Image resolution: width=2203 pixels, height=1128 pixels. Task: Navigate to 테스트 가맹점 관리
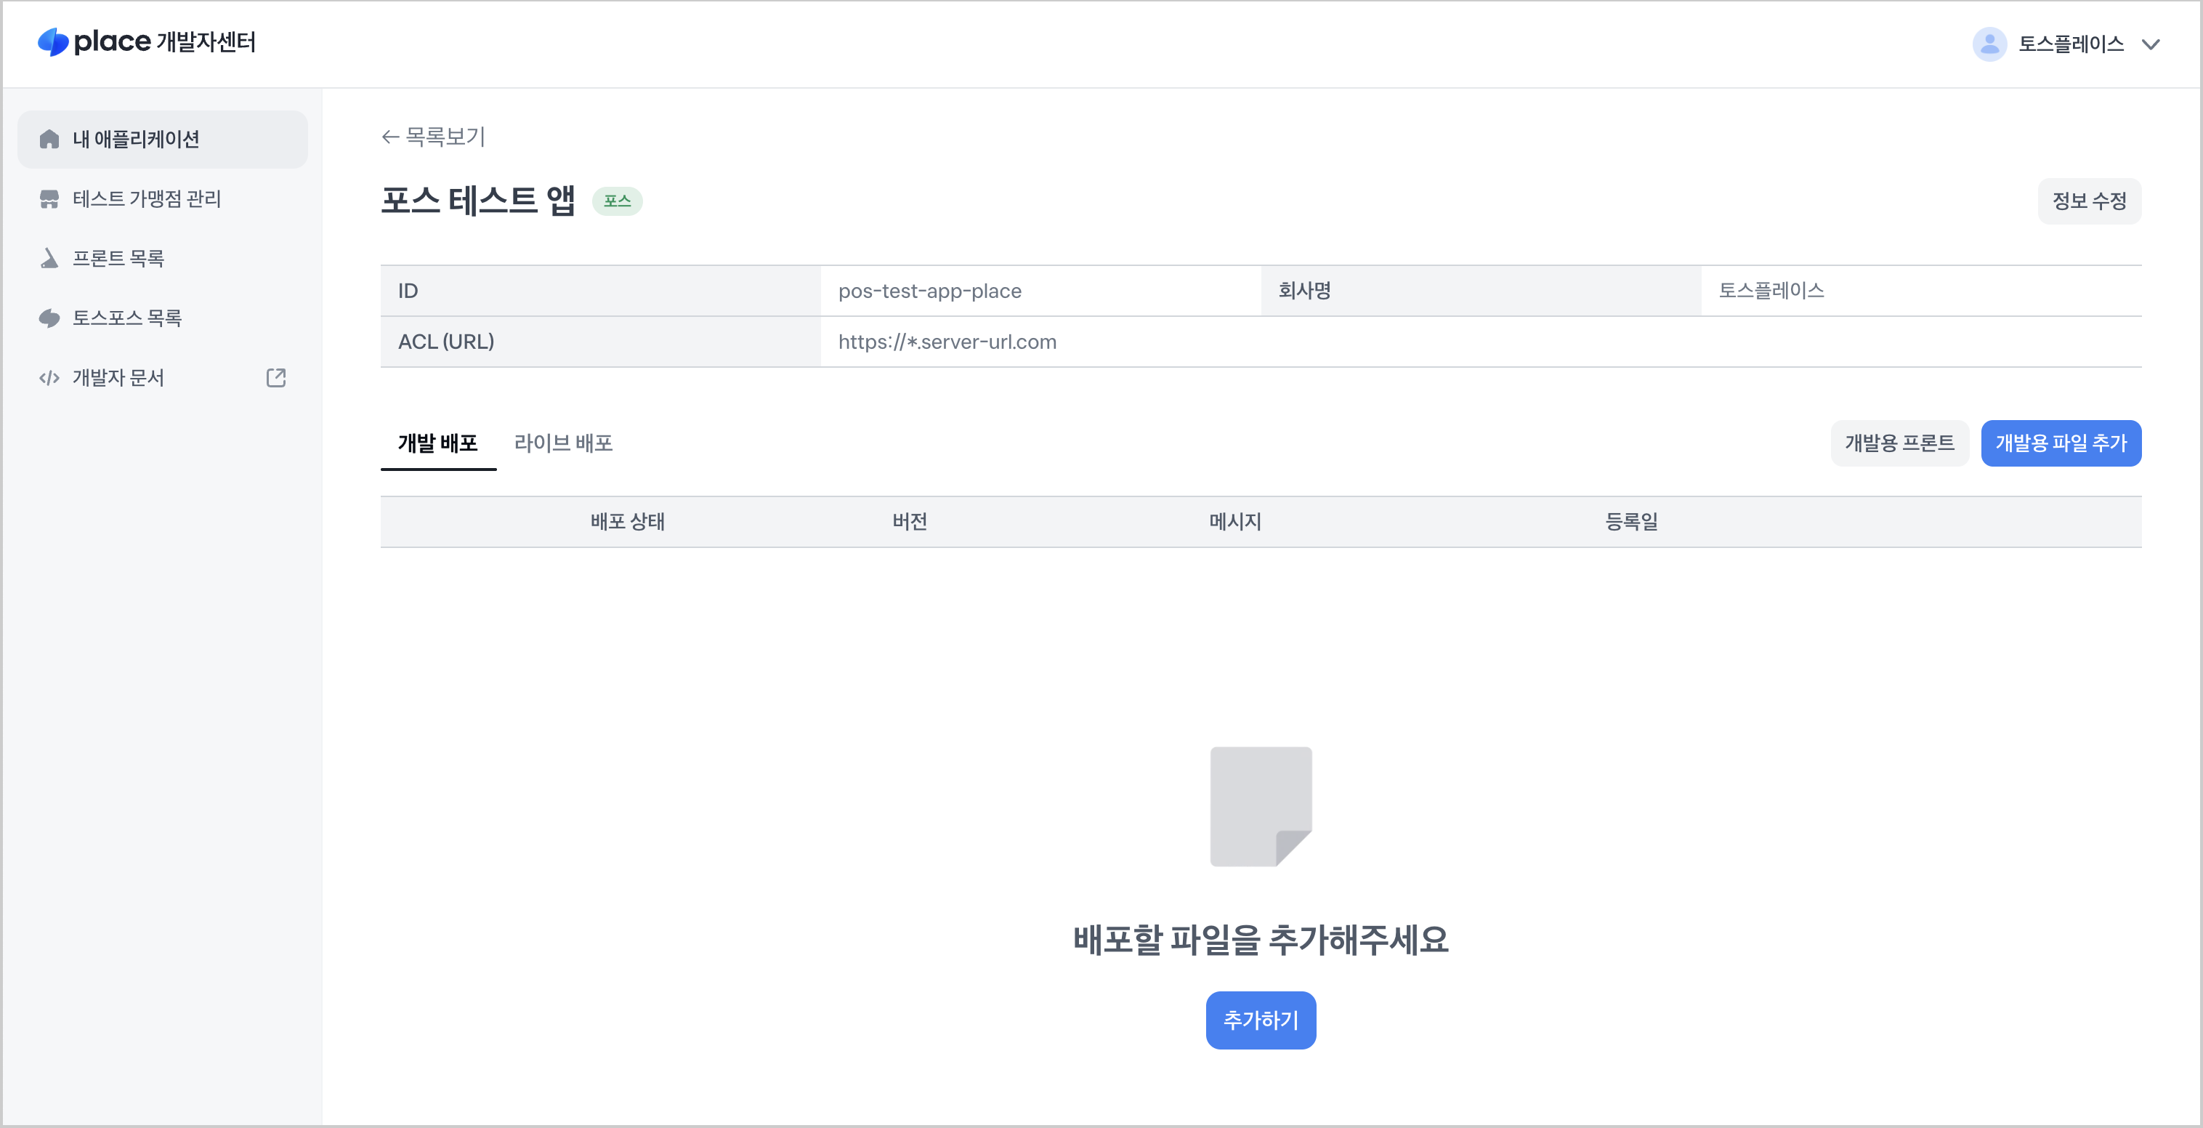click(x=147, y=198)
